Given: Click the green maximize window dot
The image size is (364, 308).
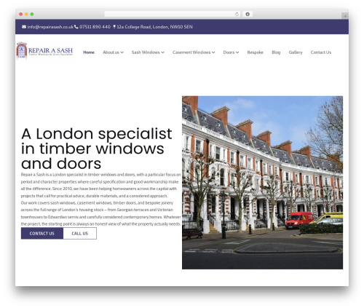Looking at the screenshot, I should point(32,15).
